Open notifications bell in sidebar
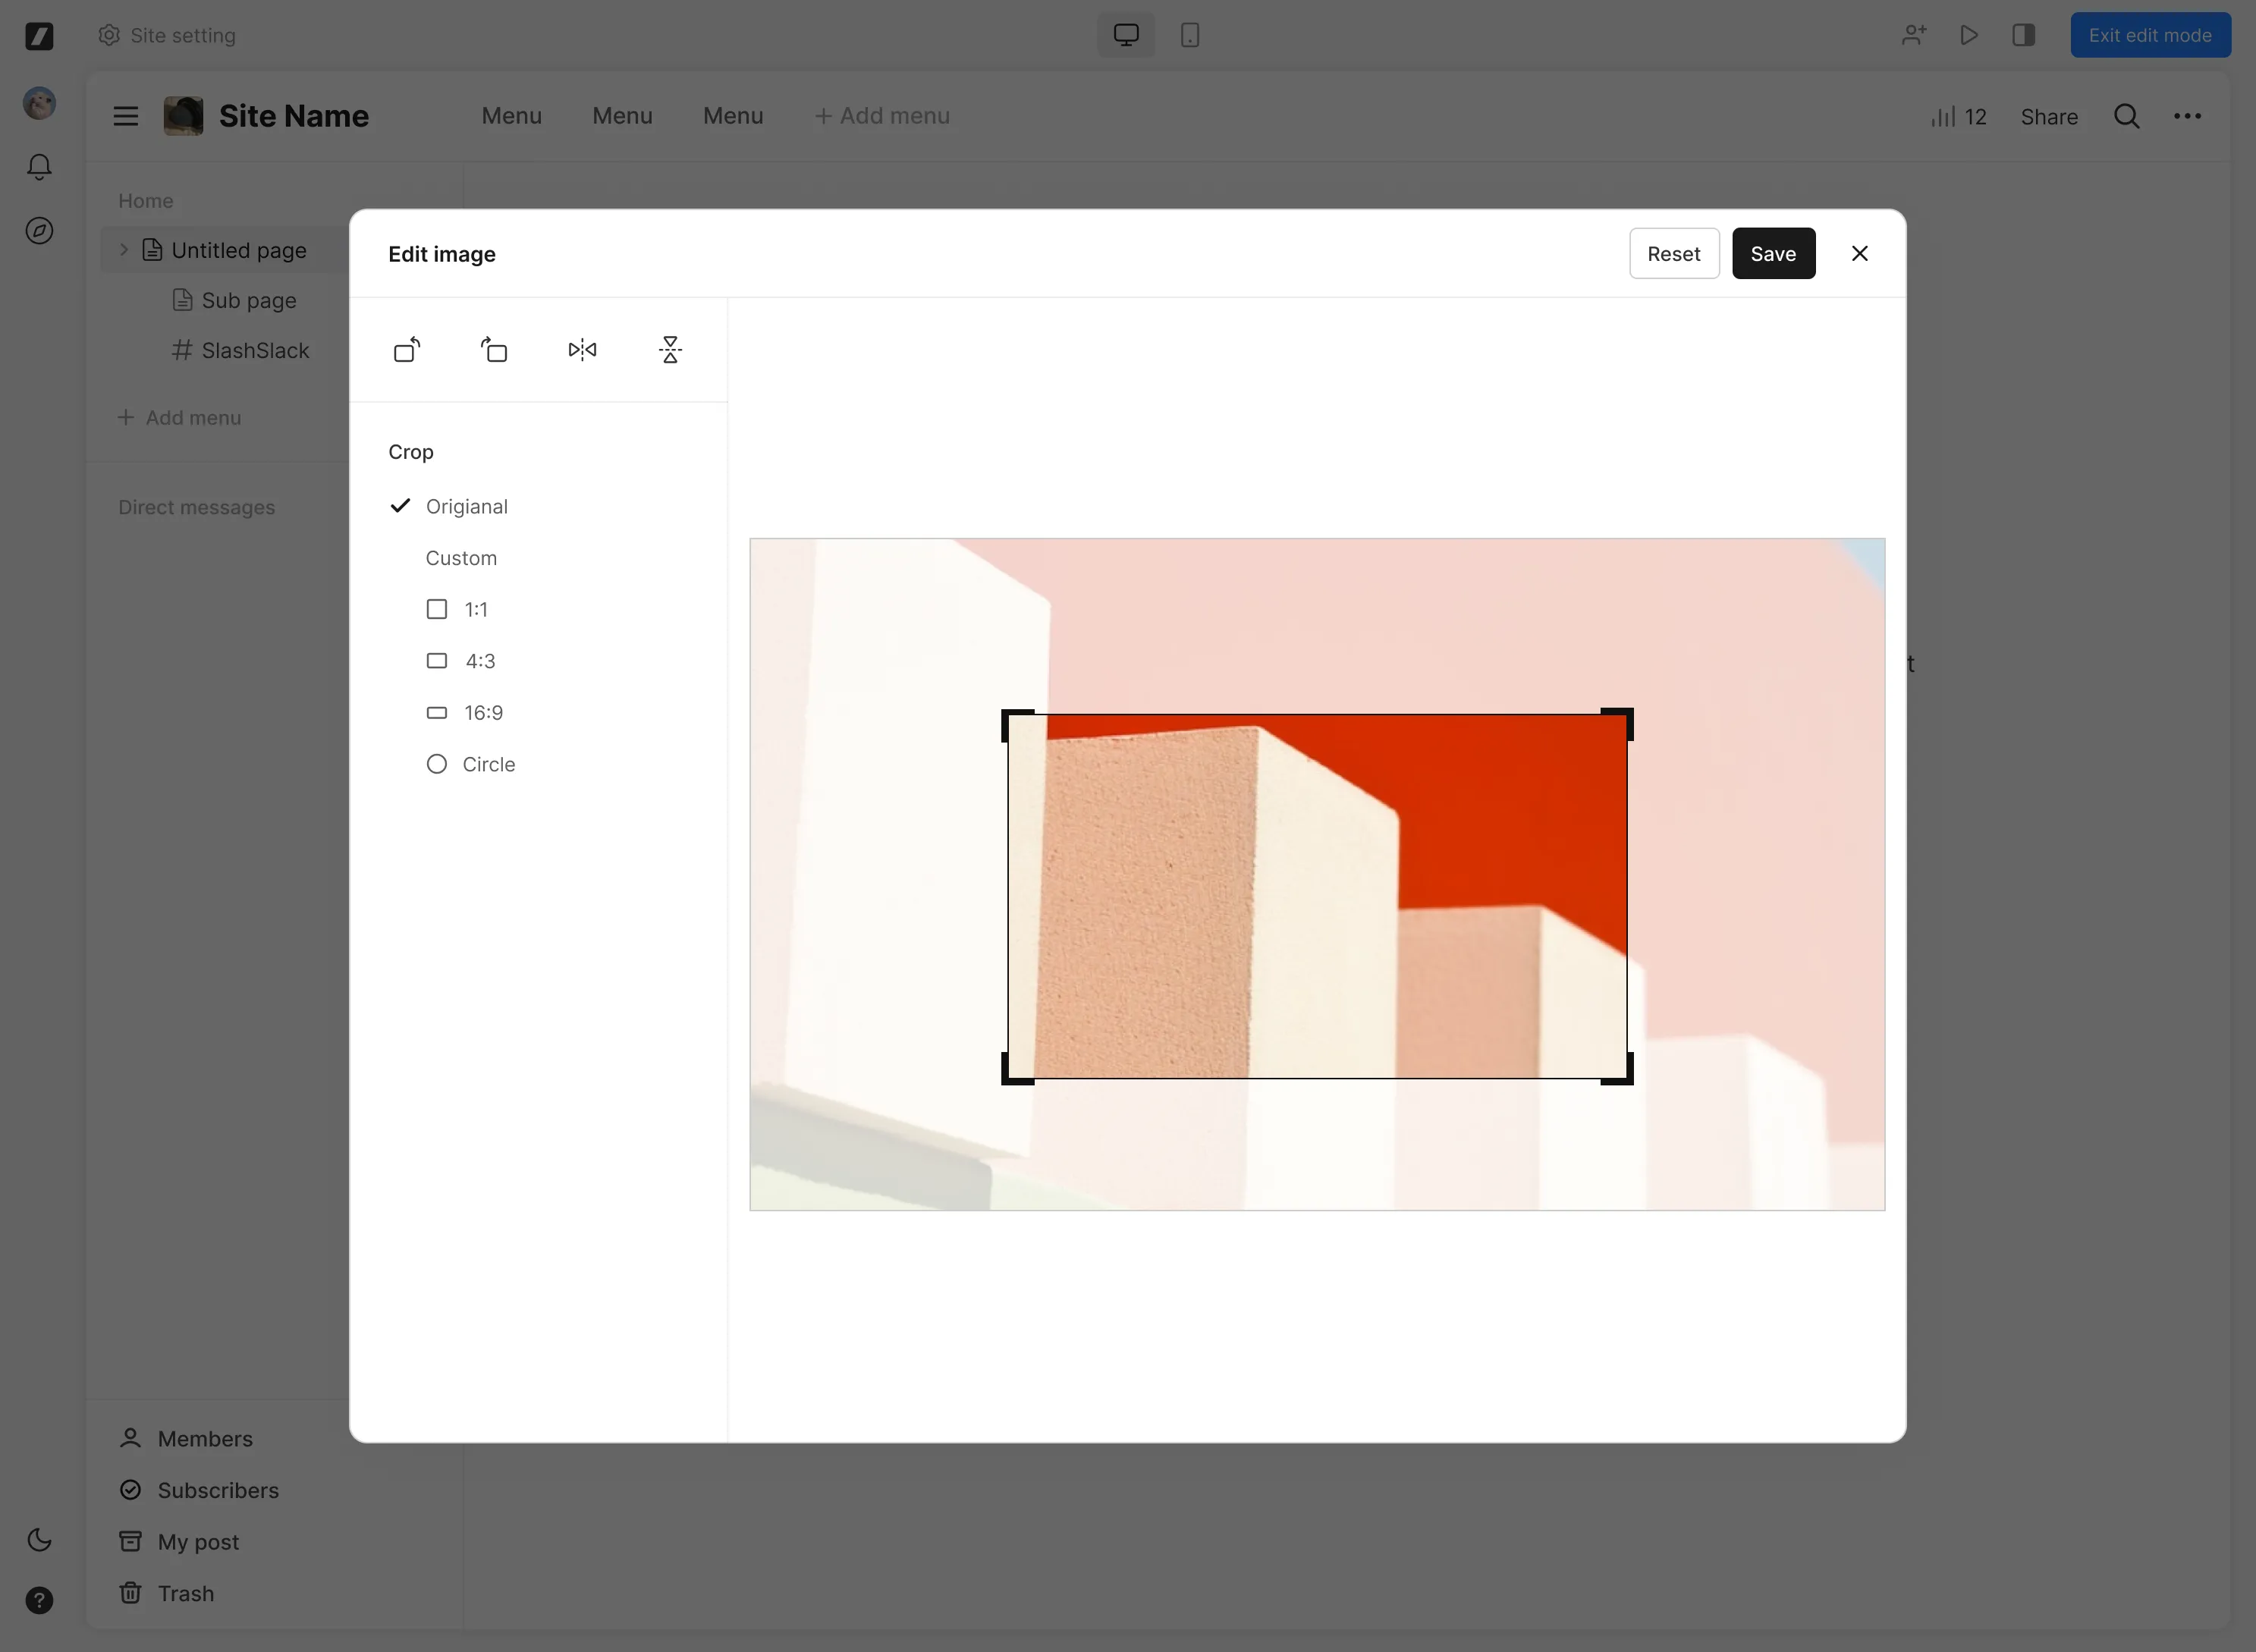 39,166
